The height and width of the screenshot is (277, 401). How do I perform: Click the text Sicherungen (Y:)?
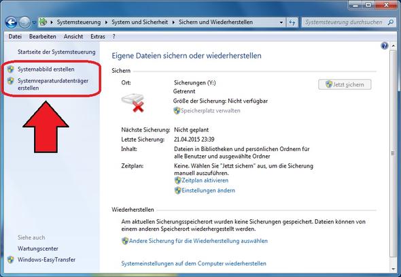coord(195,82)
